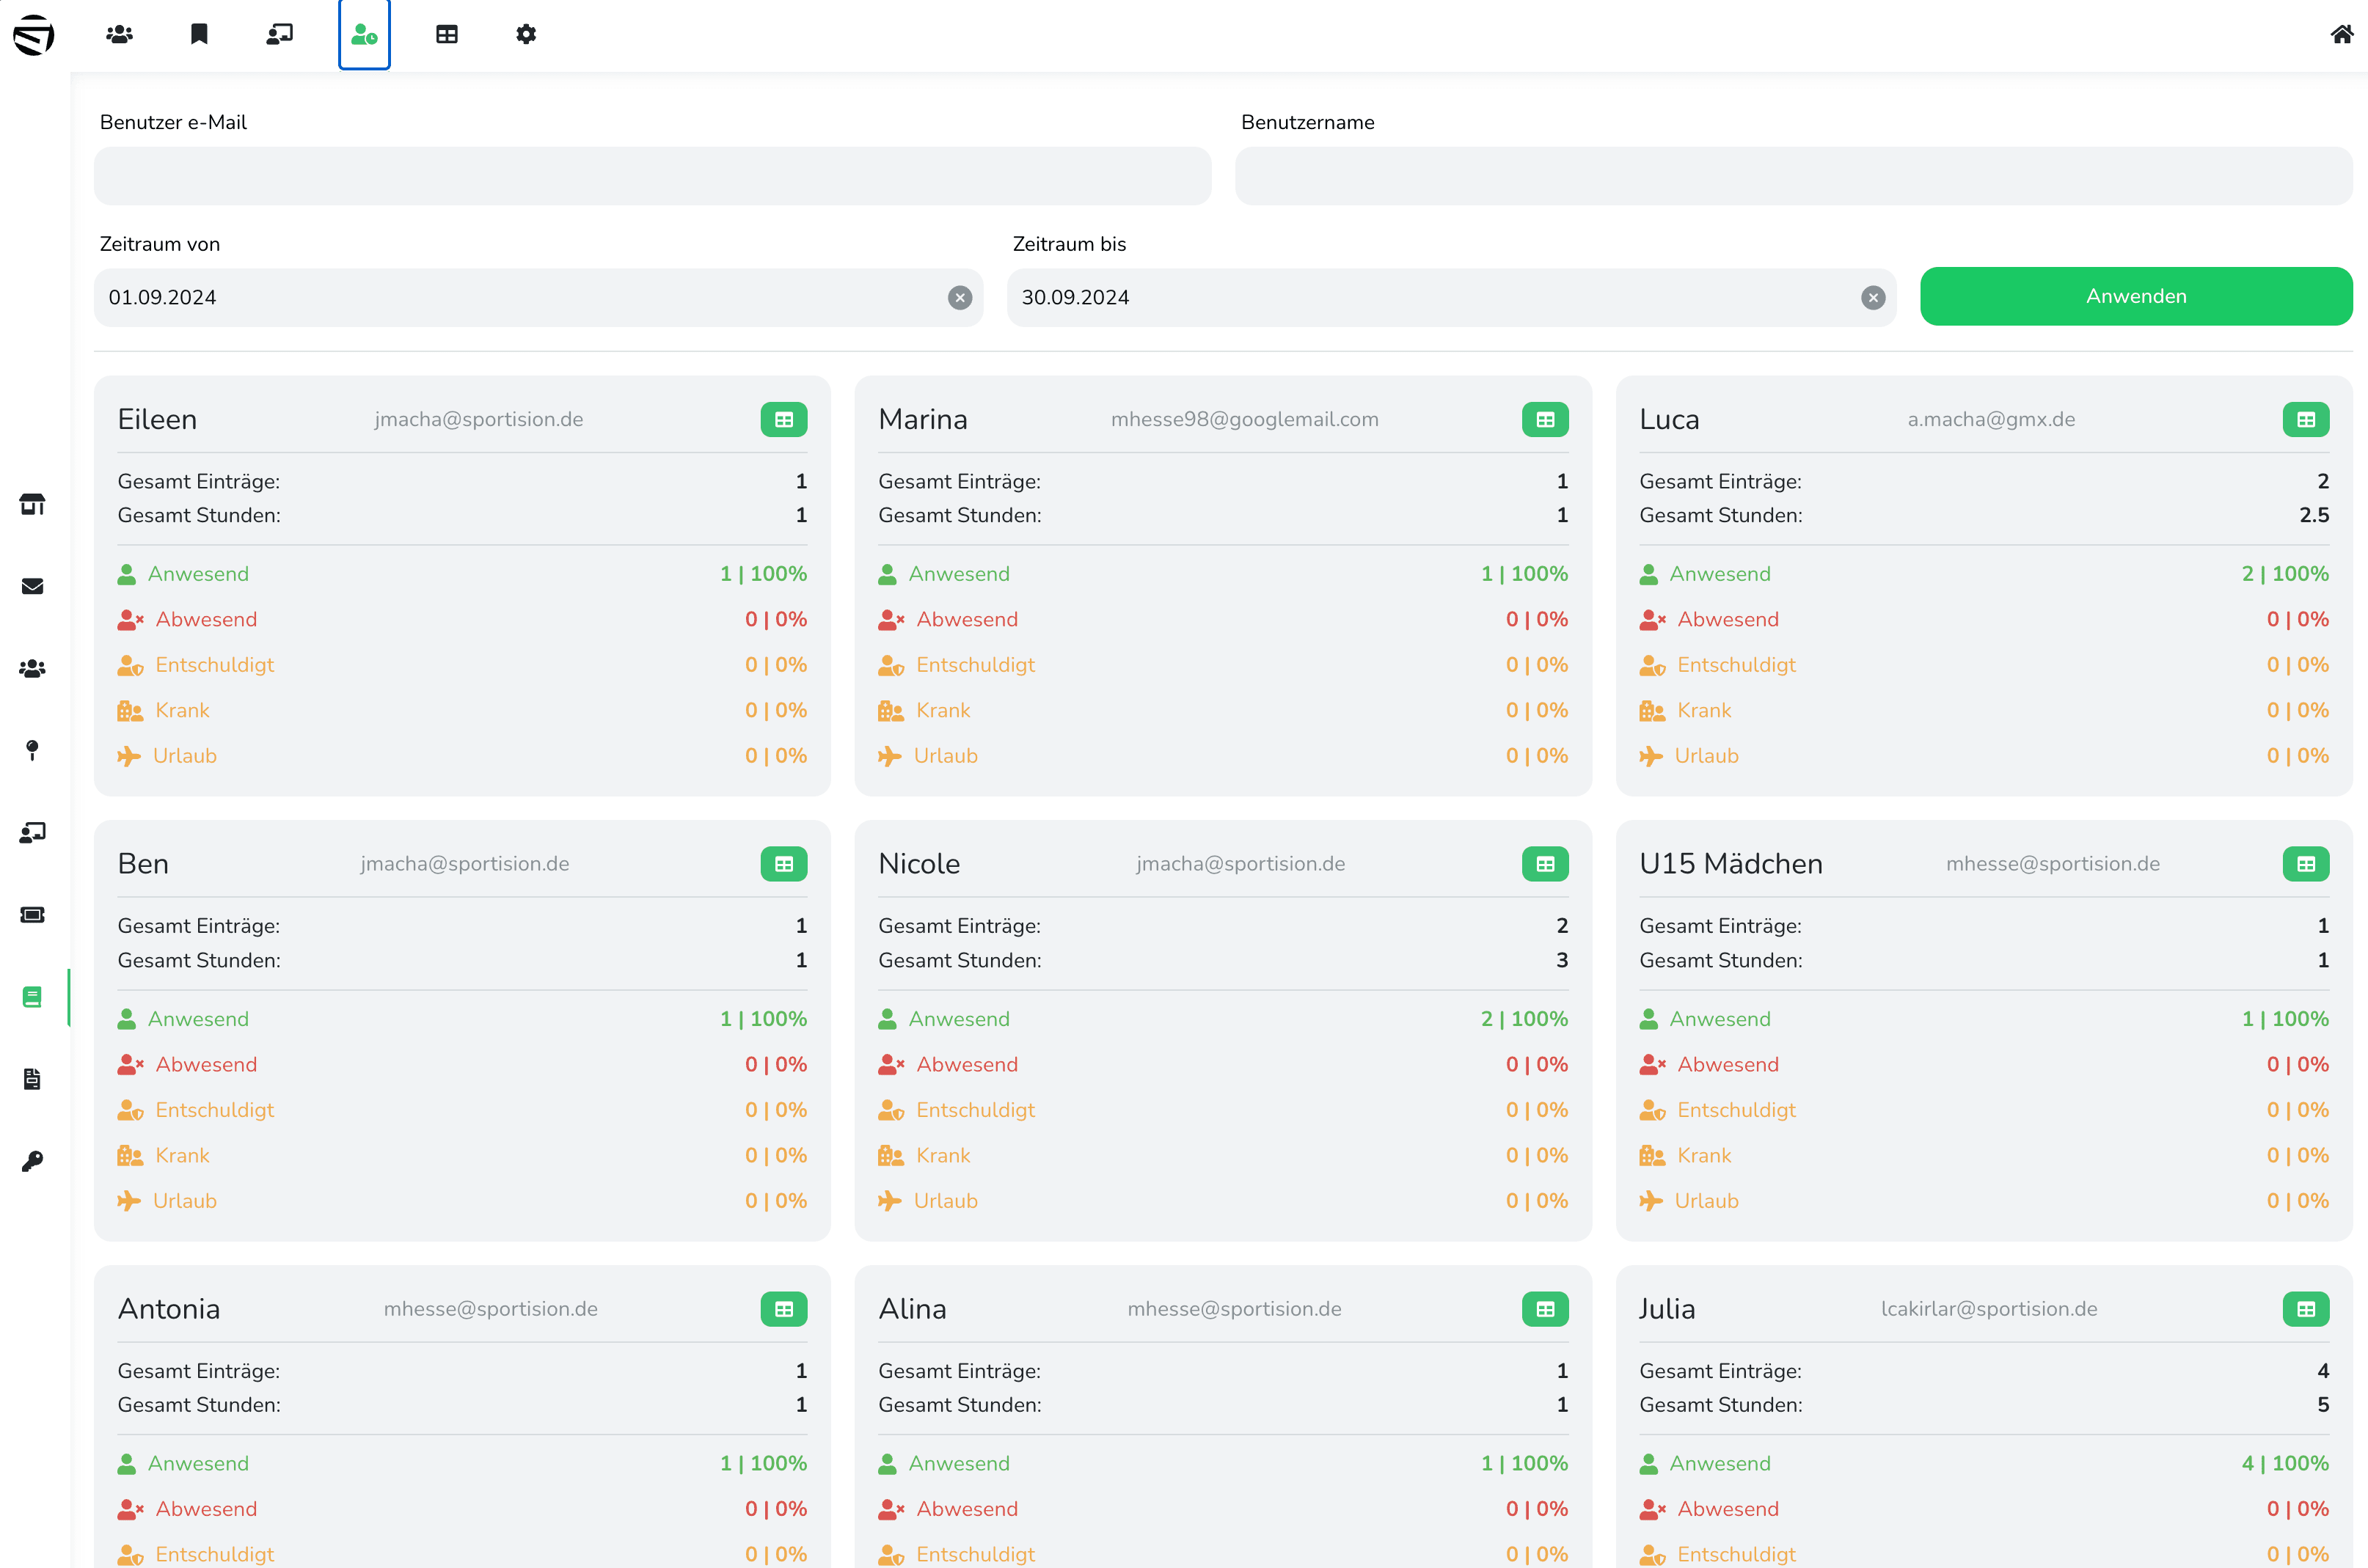Click the settings gear in top navigation
2368x1568 pixels.
click(526, 35)
